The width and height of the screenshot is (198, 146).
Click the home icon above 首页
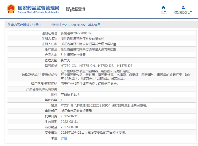point(163,7)
